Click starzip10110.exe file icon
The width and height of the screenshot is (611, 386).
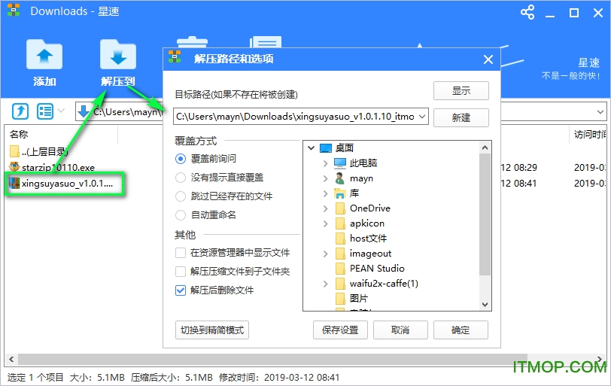pyautogui.click(x=14, y=168)
